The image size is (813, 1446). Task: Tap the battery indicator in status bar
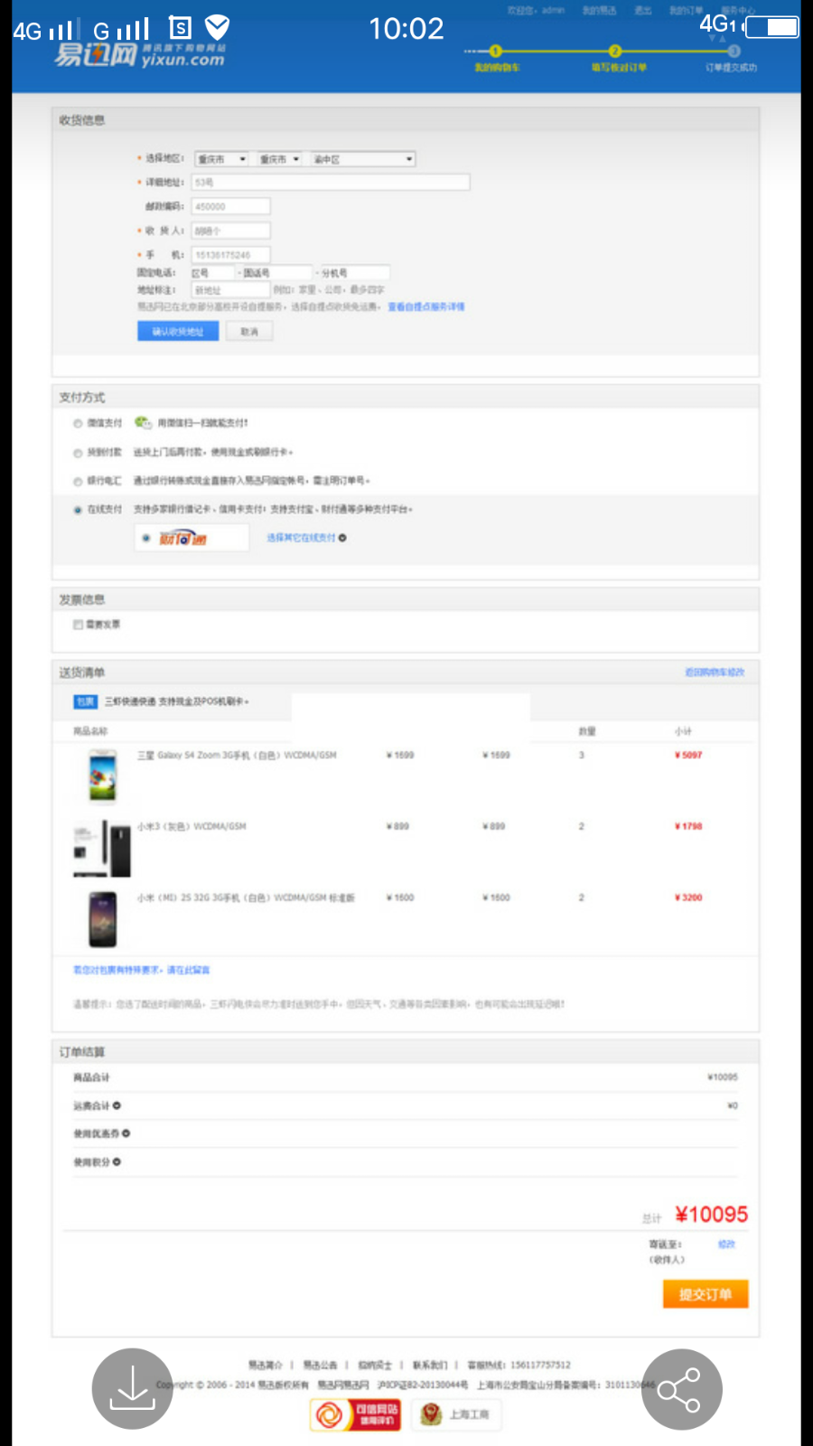coord(771,27)
